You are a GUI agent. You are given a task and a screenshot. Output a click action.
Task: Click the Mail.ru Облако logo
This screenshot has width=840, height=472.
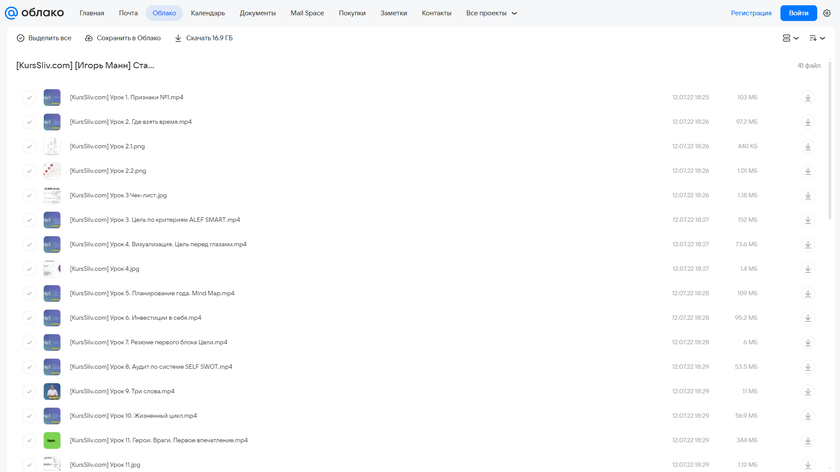35,13
